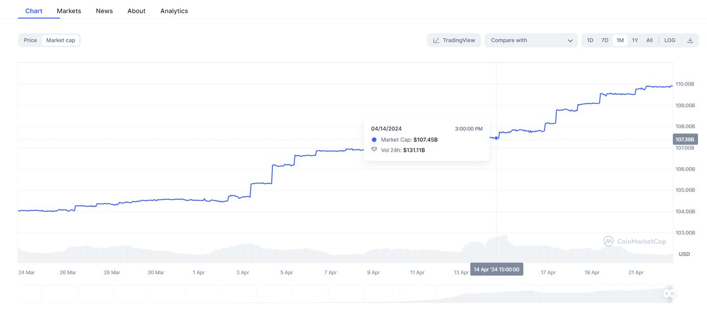Open the Markets tab
707x314 pixels.
[x=69, y=11]
